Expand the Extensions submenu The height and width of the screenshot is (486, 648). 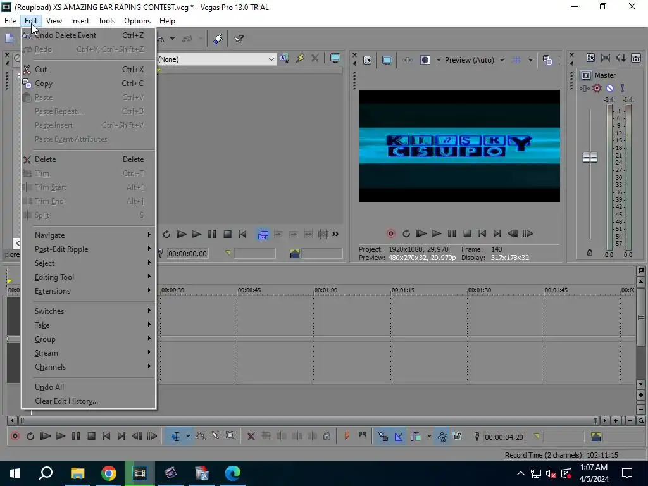point(89,291)
